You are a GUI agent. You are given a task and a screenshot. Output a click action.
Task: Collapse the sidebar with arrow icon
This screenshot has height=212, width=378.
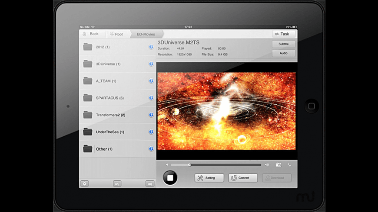pyautogui.click(x=150, y=184)
